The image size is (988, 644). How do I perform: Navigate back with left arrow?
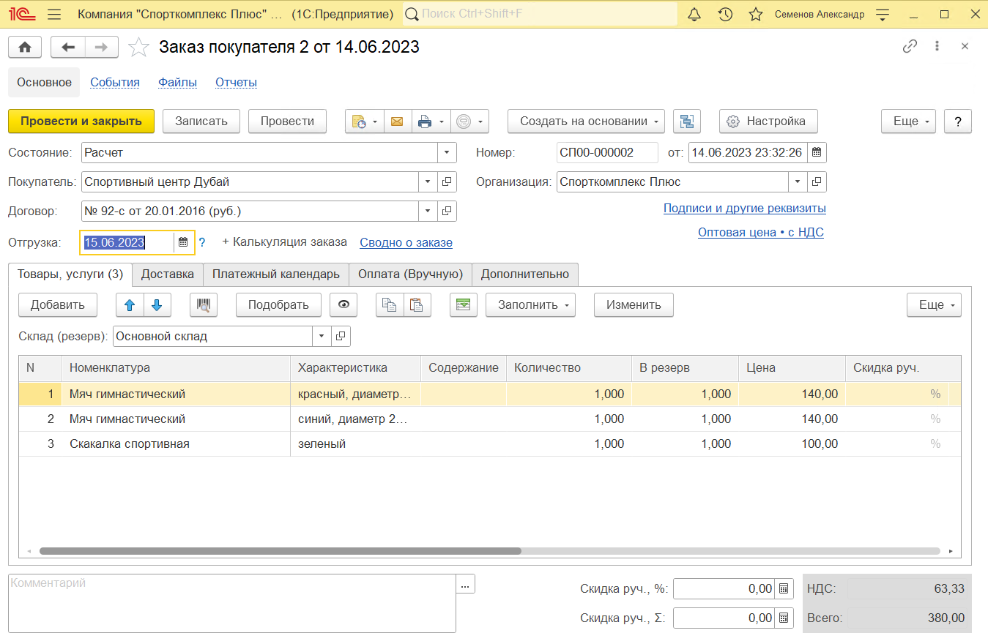68,47
